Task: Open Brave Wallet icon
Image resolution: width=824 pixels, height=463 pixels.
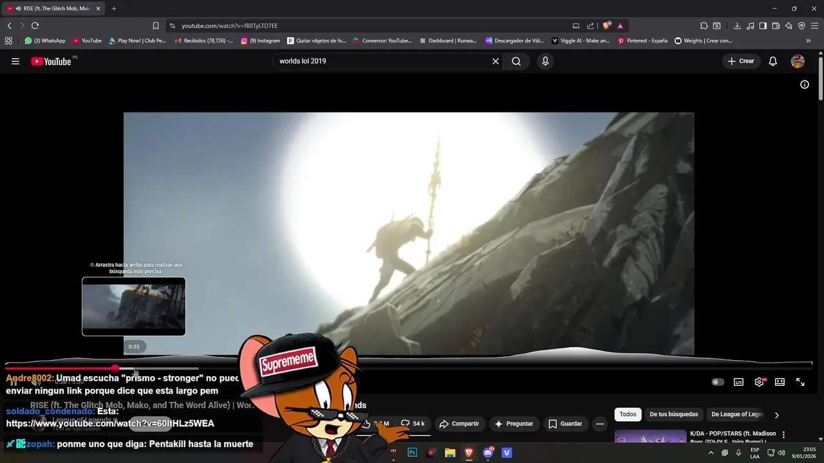Action: pos(776,26)
